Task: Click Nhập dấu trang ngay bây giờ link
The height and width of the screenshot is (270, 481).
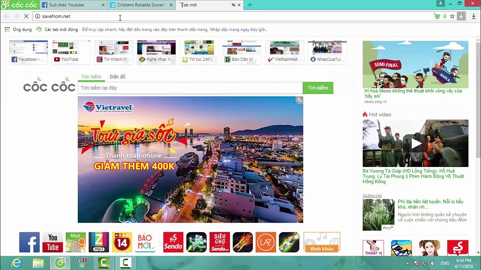Action: [x=239, y=29]
